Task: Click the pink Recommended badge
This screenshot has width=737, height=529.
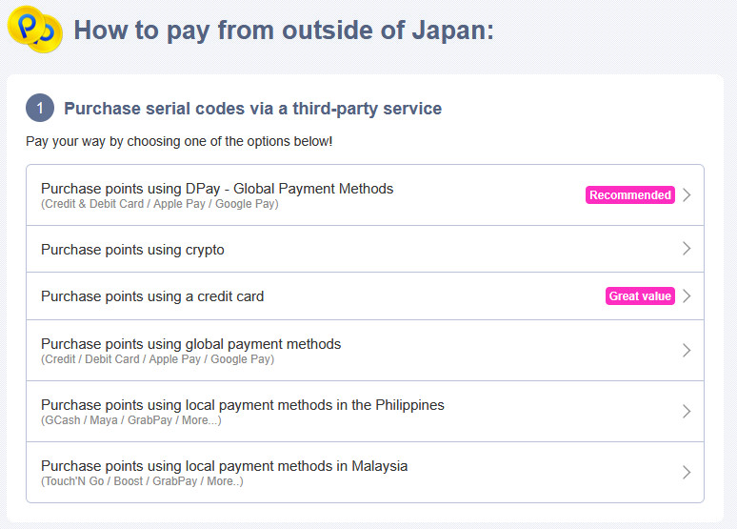Action: [x=629, y=195]
